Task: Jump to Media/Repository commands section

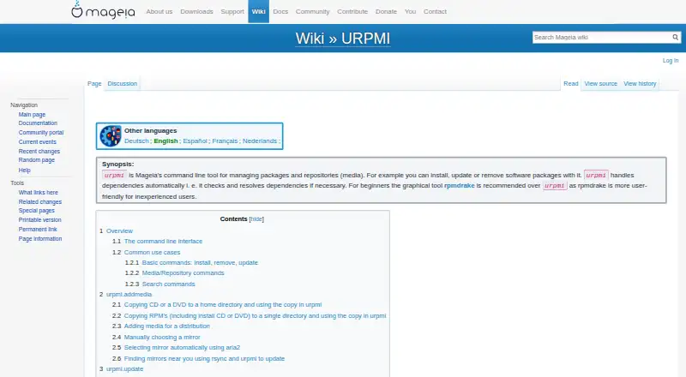Action: coord(183,273)
